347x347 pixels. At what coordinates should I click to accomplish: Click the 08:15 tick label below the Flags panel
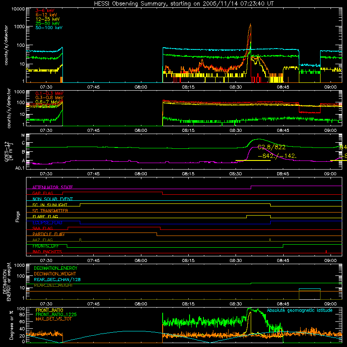pyautogui.click(x=188, y=261)
